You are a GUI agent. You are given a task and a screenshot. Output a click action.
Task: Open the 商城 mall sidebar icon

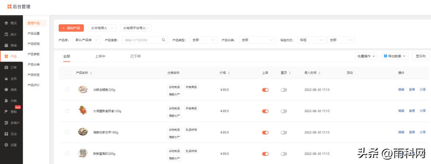click(6, 45)
